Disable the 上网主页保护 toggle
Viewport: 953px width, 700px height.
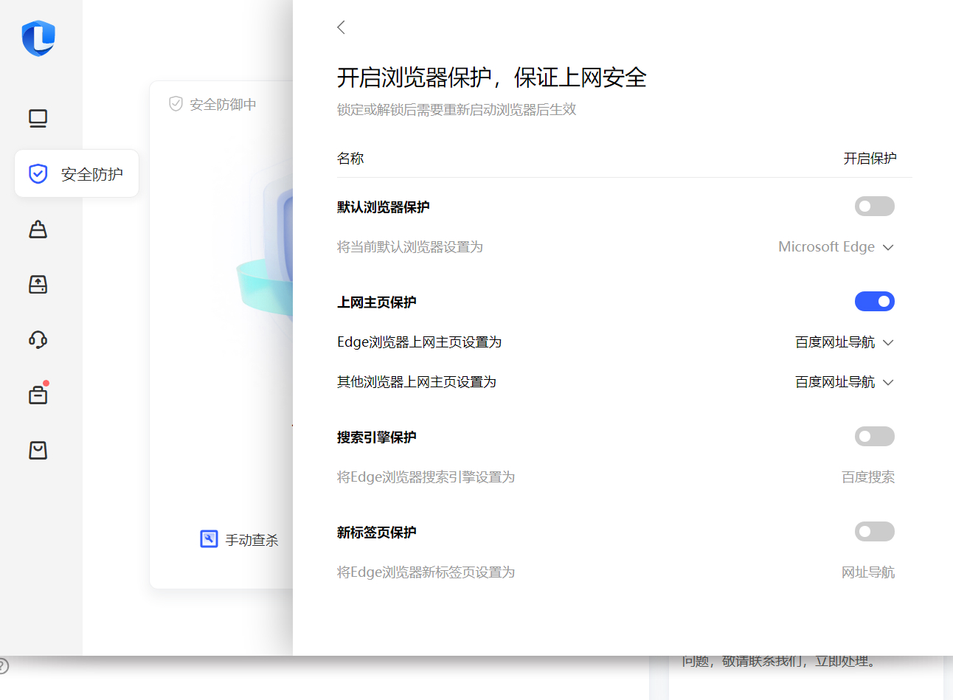point(874,302)
